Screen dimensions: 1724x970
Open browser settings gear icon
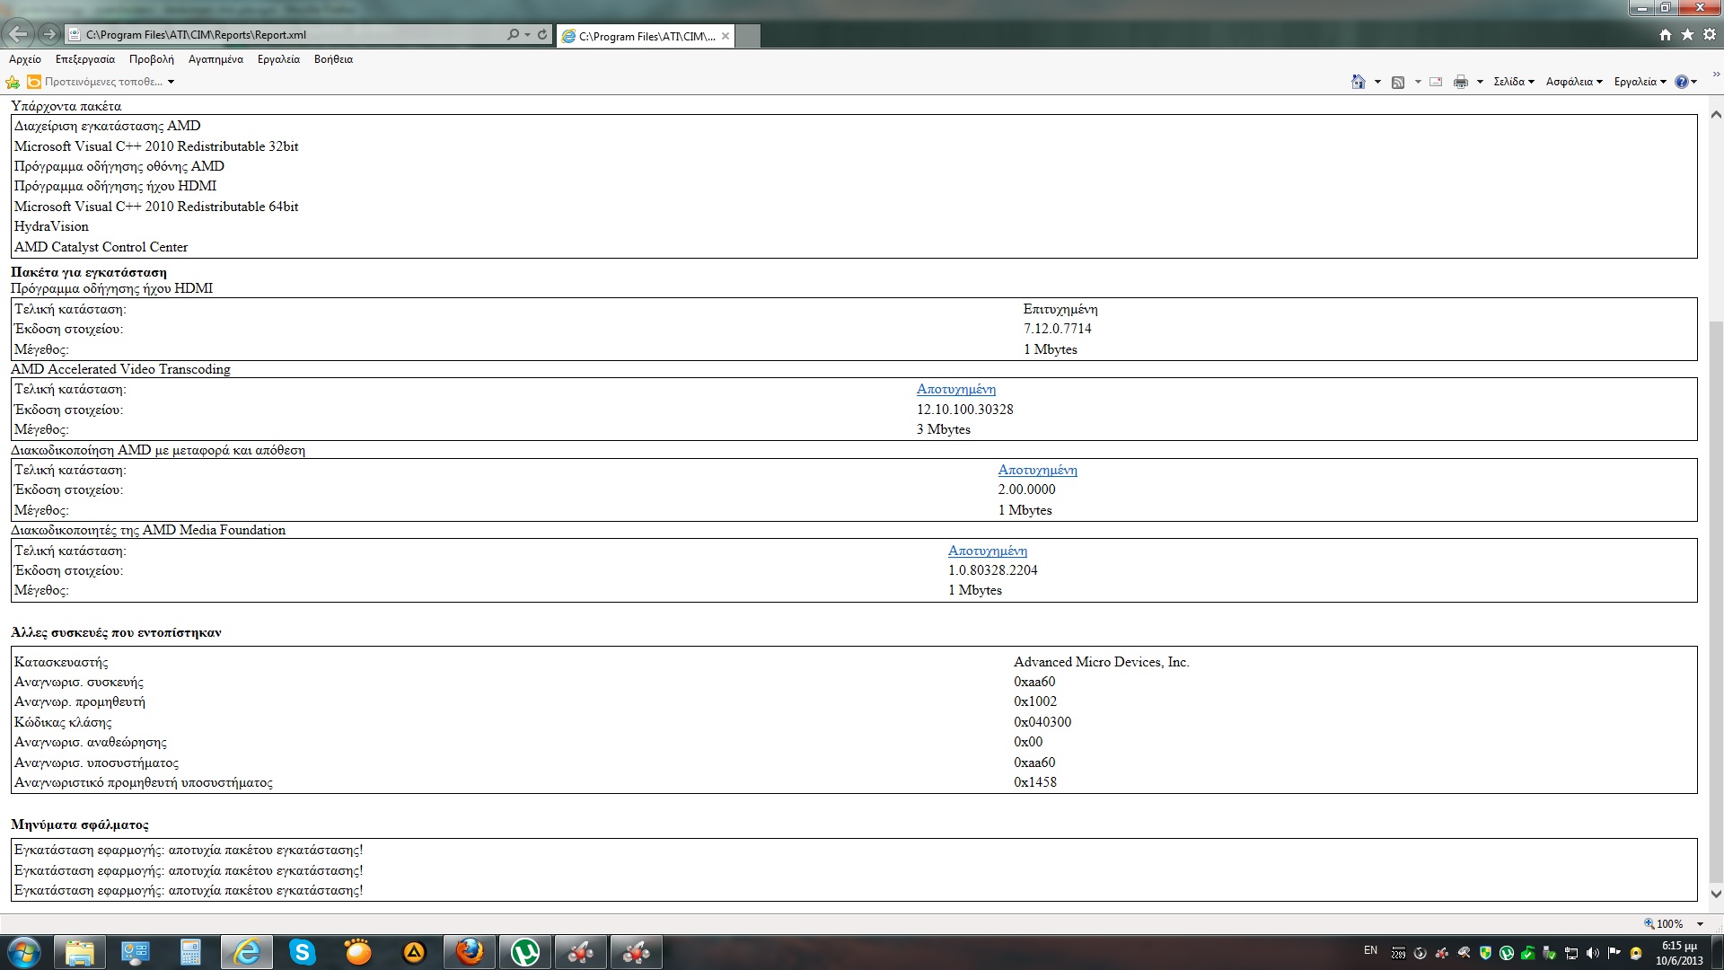[x=1709, y=34]
